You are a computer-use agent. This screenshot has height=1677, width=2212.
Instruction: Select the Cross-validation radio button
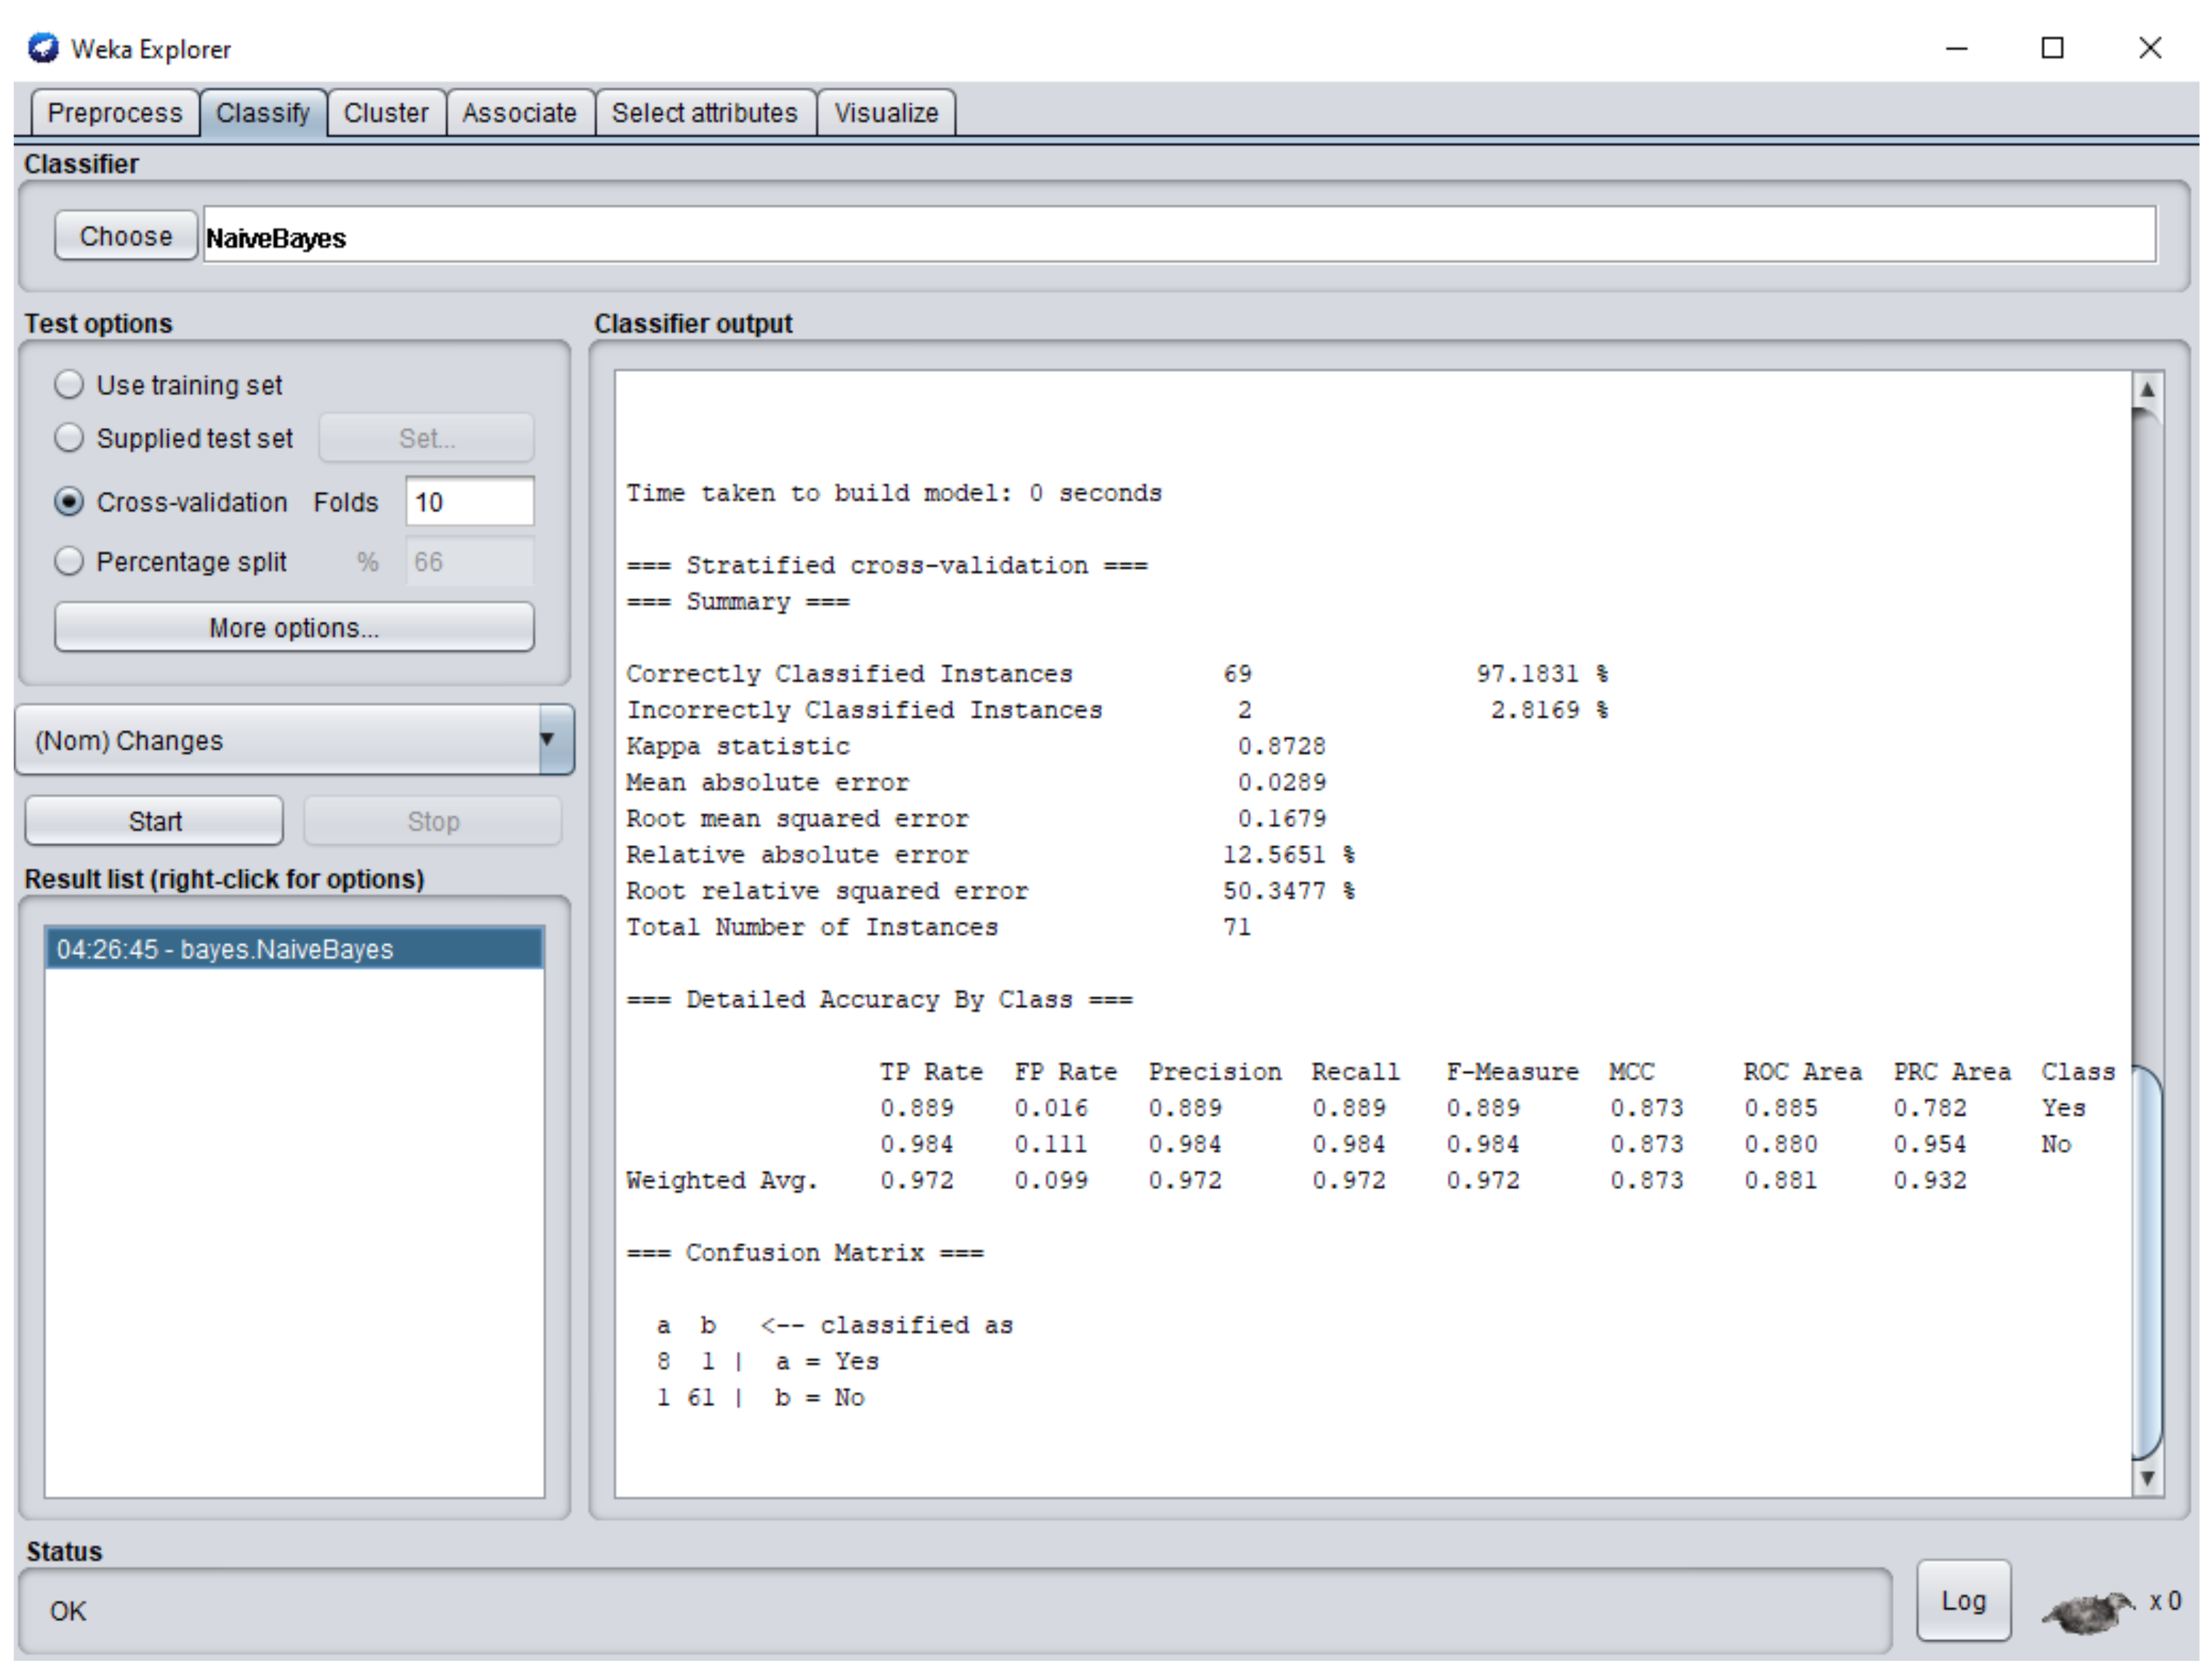coord(69,502)
